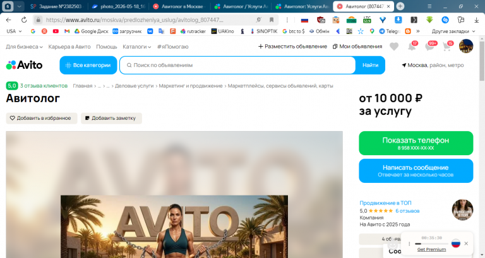485x258 pixels.
Task: Click the Get Premium link
Action: (x=431, y=249)
